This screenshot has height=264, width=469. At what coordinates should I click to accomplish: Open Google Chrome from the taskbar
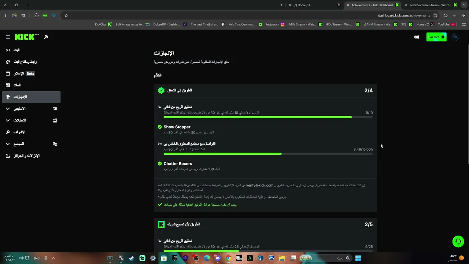tap(228, 258)
